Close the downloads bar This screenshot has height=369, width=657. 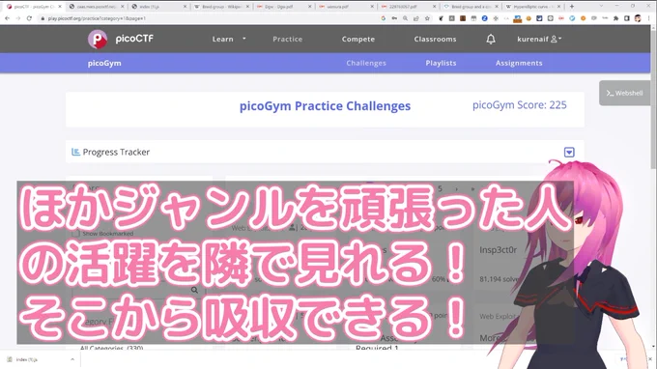[x=650, y=359]
